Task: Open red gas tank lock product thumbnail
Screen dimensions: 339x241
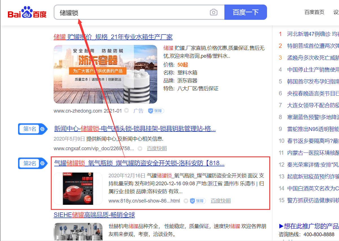Action: click(x=78, y=189)
